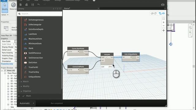Add SetIntersection node from library

36,58
